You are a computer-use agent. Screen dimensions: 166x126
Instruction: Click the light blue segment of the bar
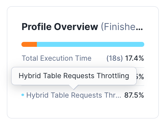[91, 44]
